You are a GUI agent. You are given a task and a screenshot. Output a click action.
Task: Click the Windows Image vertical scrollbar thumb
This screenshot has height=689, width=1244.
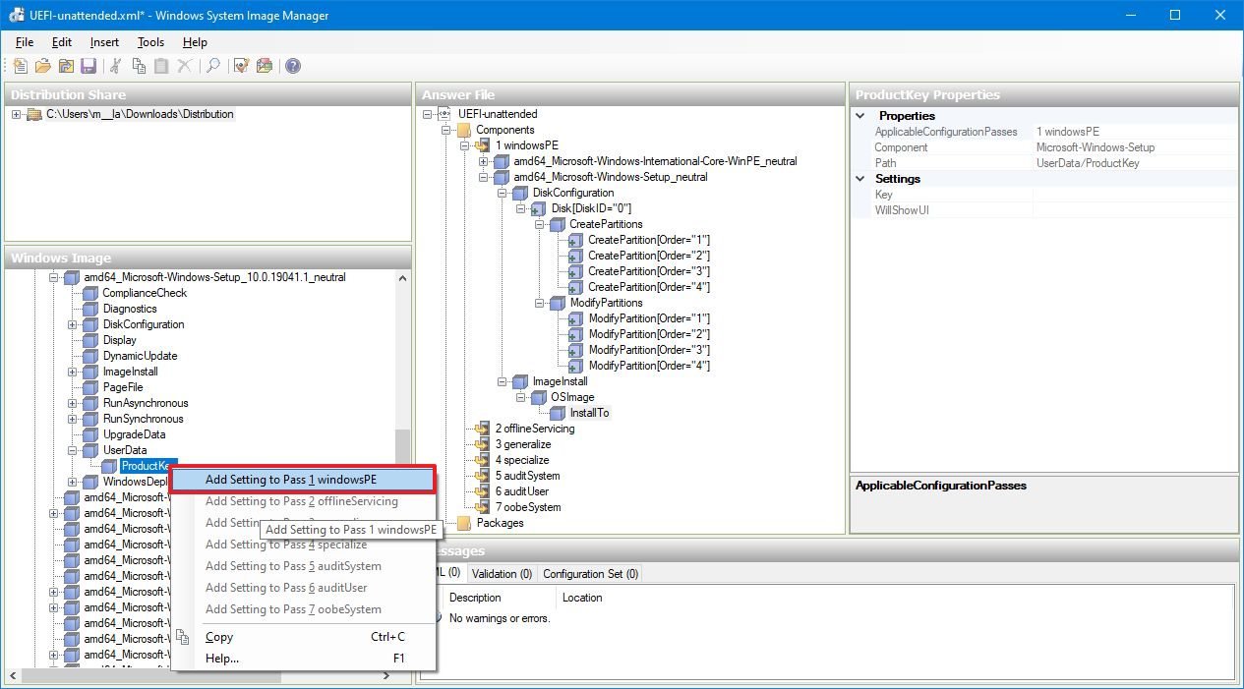click(403, 447)
